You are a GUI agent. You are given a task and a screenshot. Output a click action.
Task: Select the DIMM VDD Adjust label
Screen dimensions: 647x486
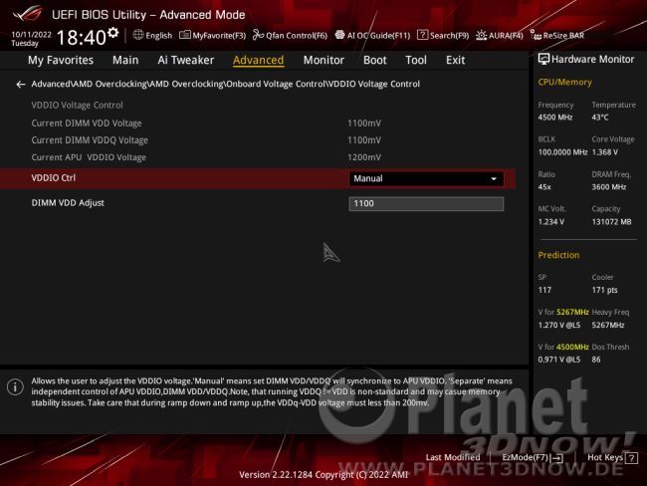[68, 203]
